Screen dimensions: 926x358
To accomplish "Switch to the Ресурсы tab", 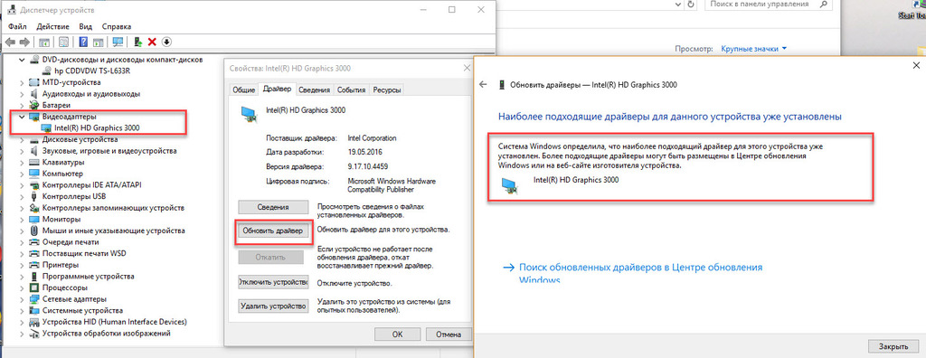I will click(x=386, y=90).
